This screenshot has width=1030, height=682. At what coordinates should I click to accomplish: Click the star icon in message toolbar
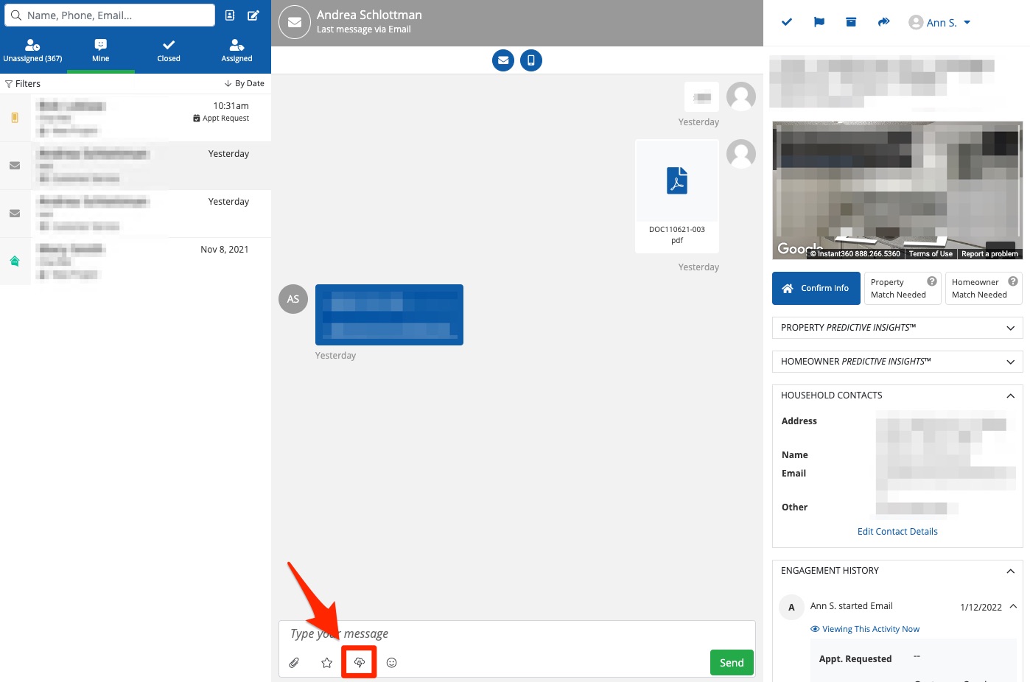[x=327, y=663]
